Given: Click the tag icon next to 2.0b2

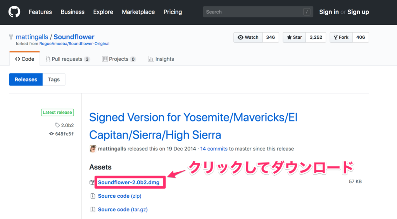Looking at the screenshot, I should click(57, 125).
